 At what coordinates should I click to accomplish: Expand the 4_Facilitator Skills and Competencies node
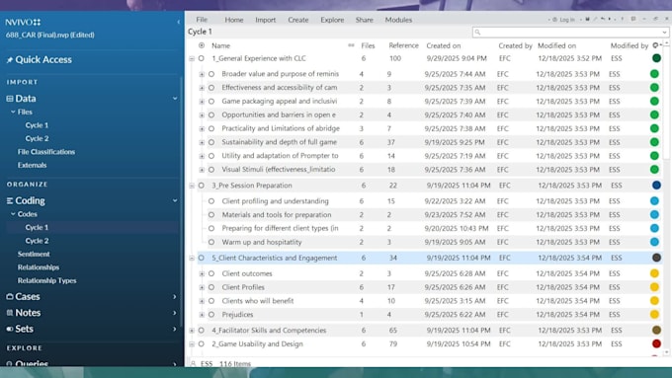pyautogui.click(x=192, y=330)
